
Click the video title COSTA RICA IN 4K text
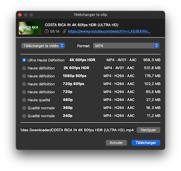pyautogui.click(x=81, y=25)
